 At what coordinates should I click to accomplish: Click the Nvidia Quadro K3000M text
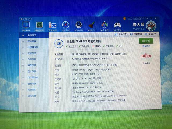tap(88, 83)
